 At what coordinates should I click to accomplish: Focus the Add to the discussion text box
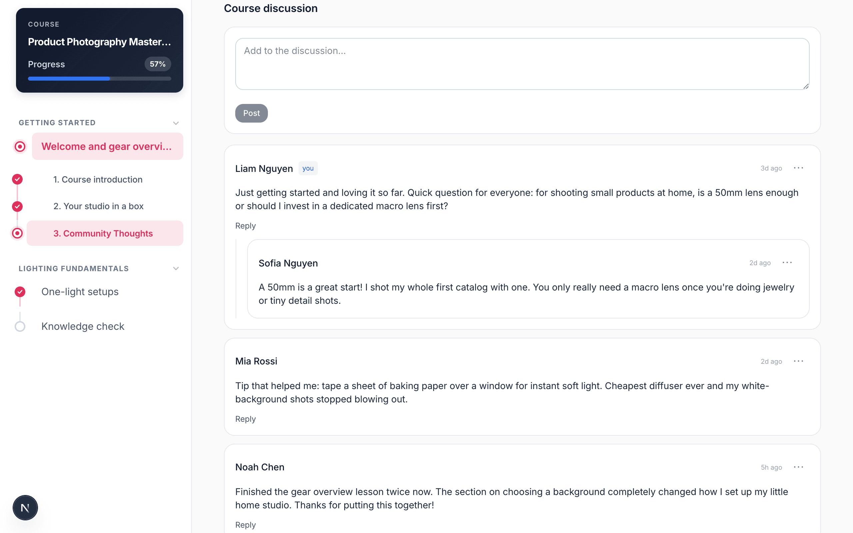522,64
